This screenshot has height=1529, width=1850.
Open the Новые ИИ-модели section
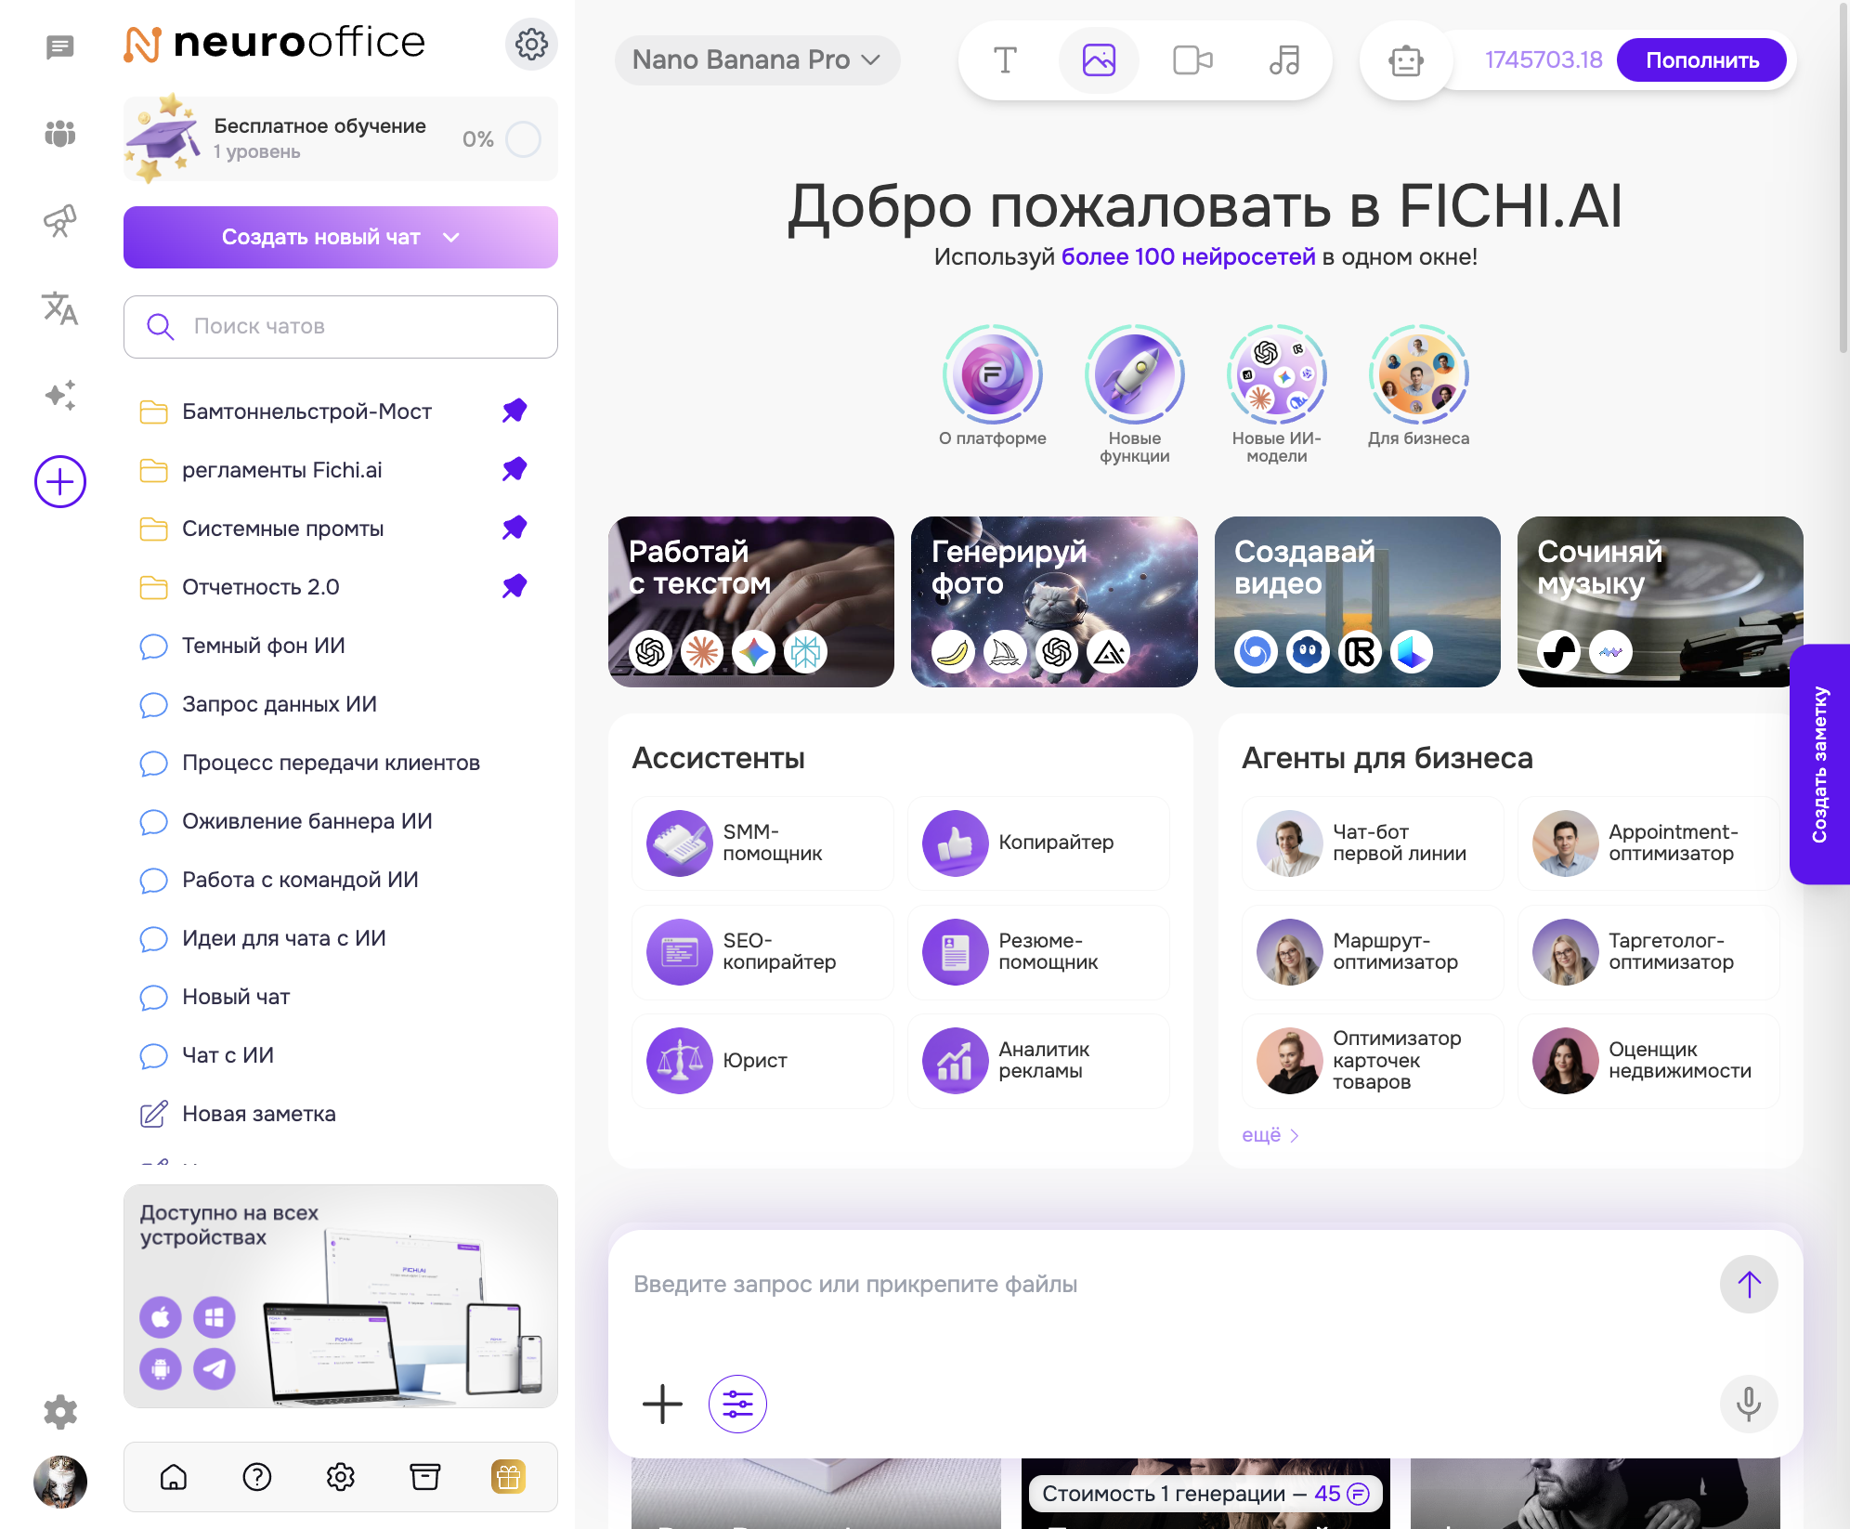pyautogui.click(x=1277, y=374)
